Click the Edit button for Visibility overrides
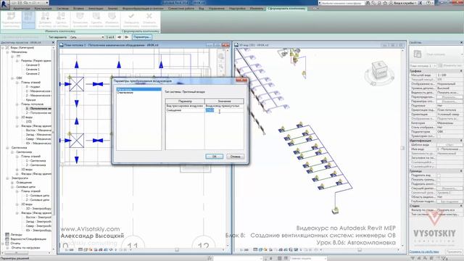Viewport: 464px width, 261px height. point(449,96)
